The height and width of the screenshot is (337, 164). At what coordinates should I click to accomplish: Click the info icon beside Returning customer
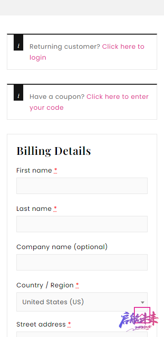[x=19, y=42]
